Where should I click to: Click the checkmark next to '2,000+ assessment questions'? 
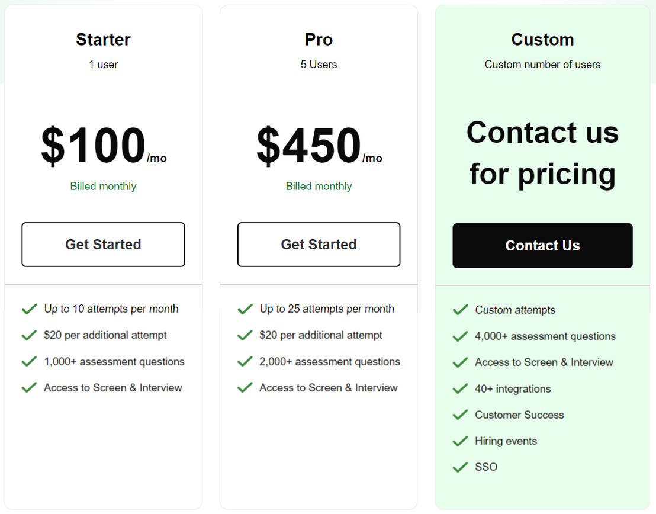[x=245, y=361]
